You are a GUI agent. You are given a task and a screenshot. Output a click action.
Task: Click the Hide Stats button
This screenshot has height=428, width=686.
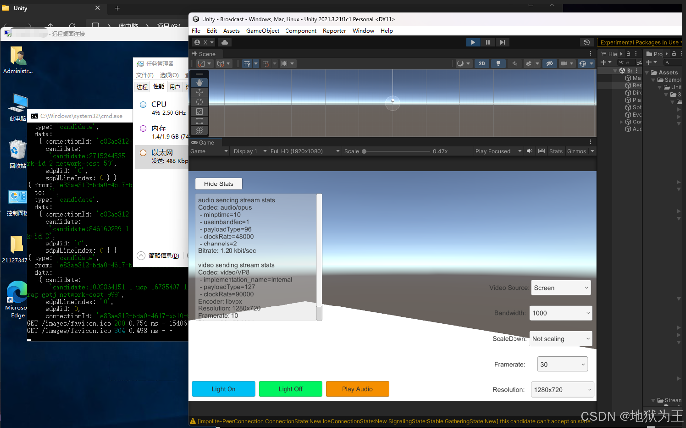pos(219,184)
